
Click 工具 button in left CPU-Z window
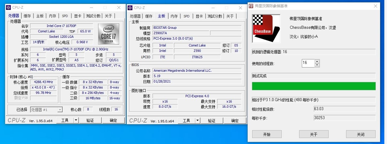pos(65,120)
